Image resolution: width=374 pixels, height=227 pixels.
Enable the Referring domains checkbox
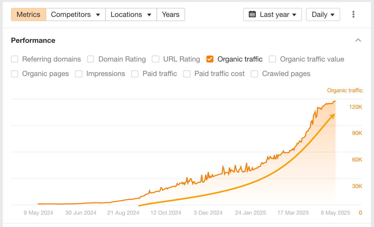[15, 59]
